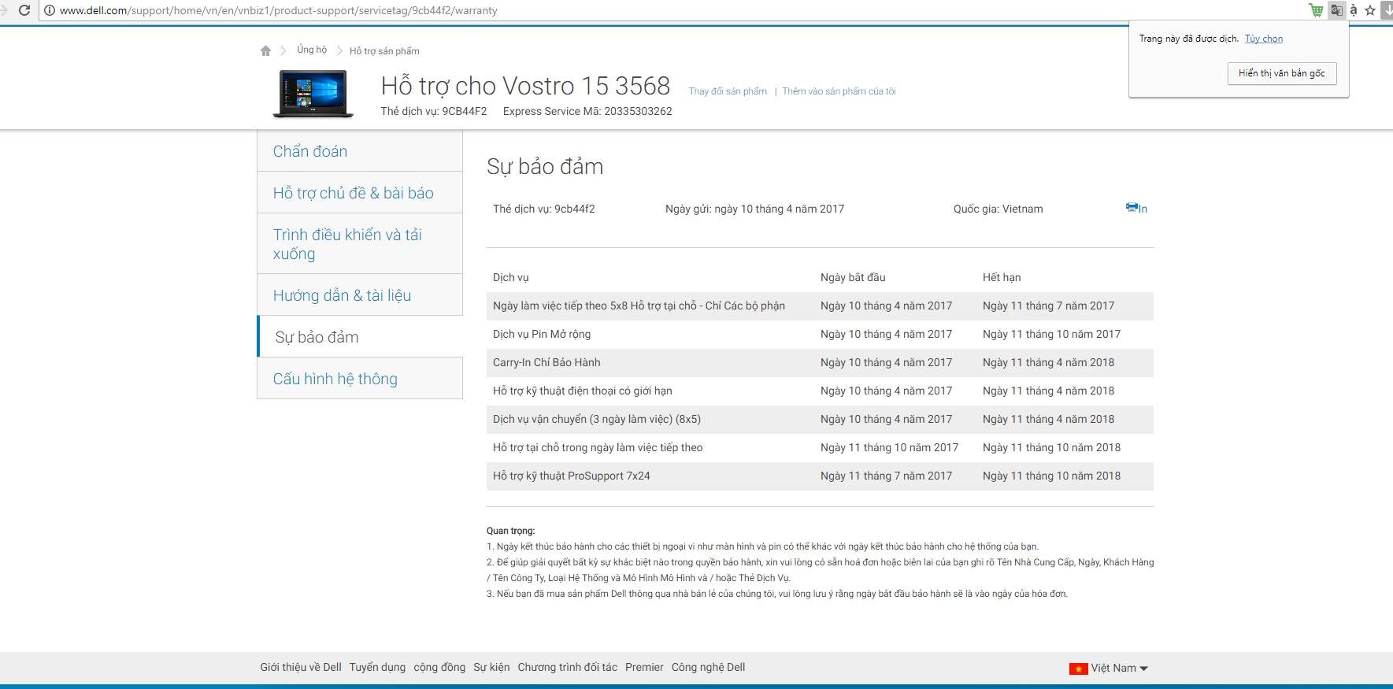Click the Vostro laptop product image

click(313, 94)
